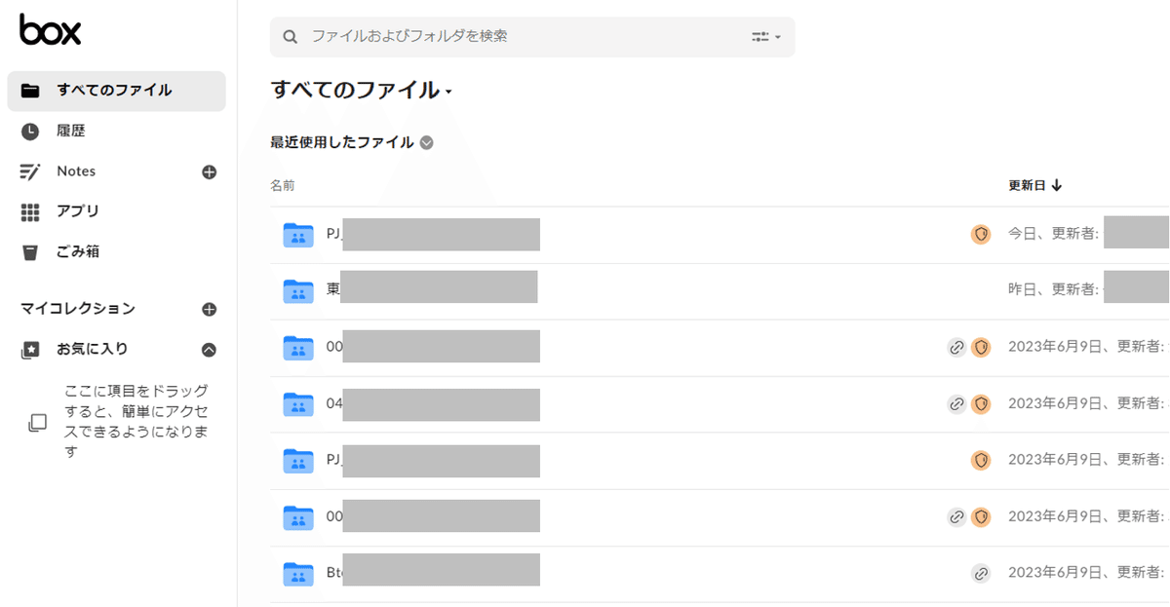Collapse the お気に入り section chevron

coord(209,350)
